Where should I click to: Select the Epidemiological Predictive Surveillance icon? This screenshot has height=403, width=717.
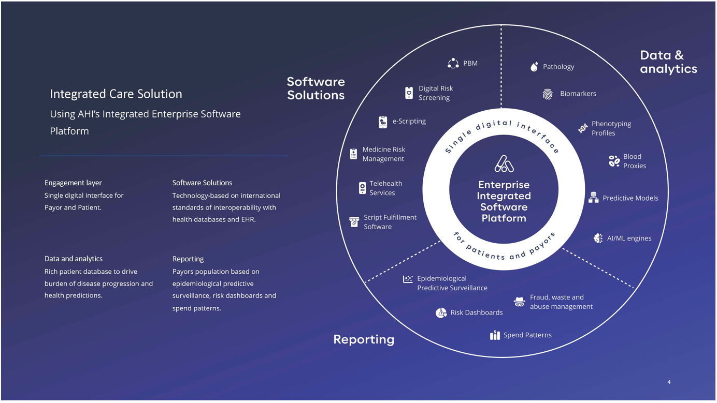[408, 279]
